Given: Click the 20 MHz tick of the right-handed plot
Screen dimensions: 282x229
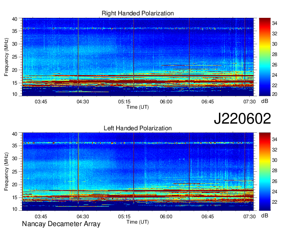Looking at the screenshot, I should point(15,70).
